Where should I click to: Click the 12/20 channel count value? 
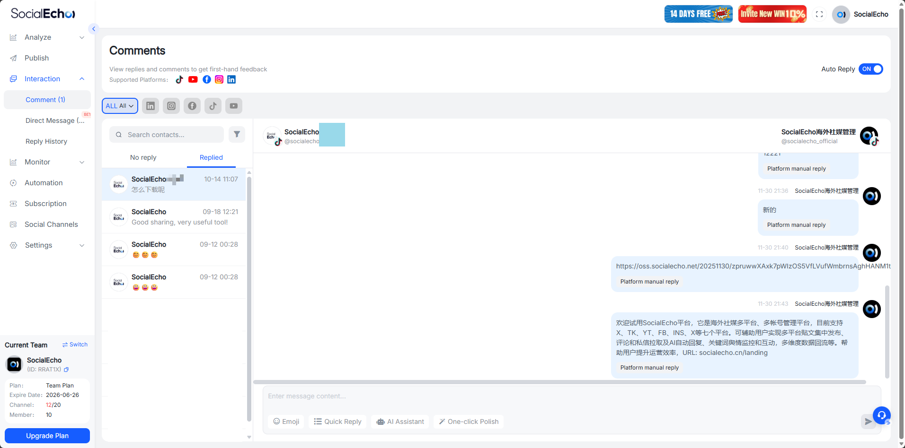click(x=53, y=405)
